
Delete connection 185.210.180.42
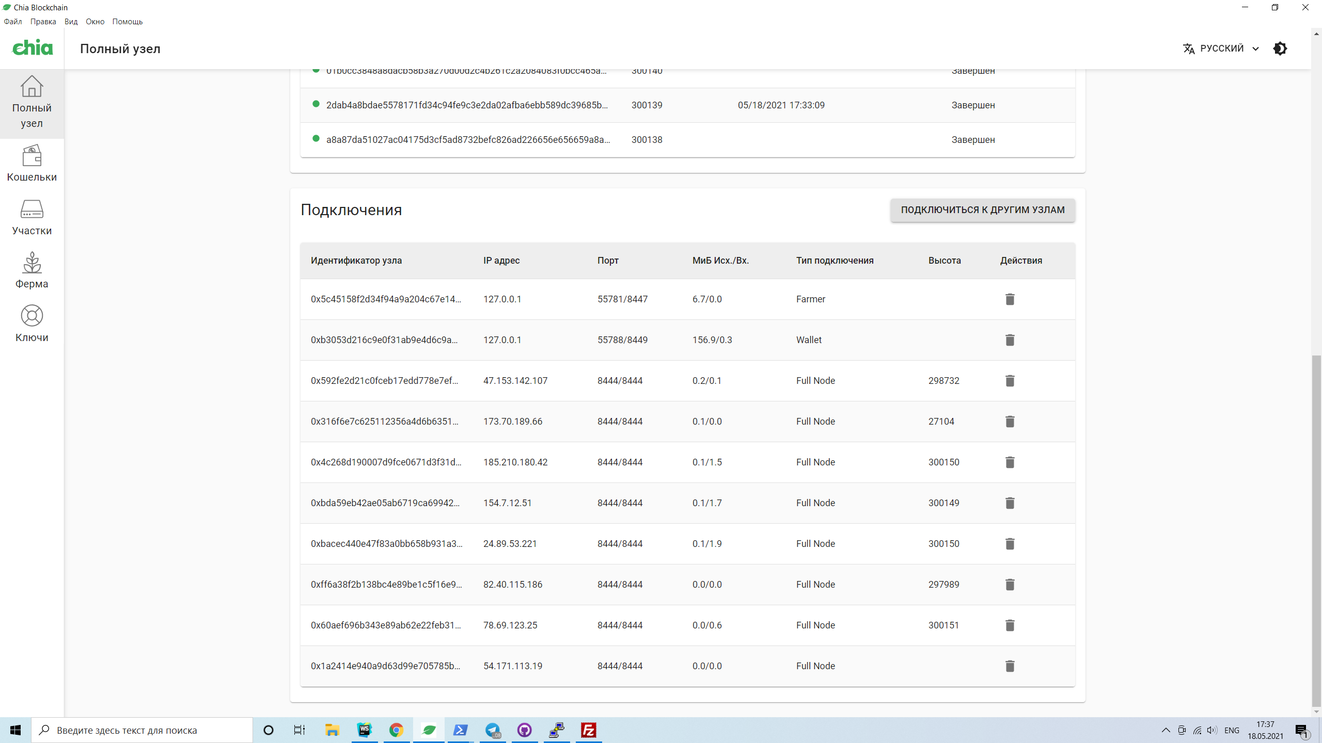(x=1010, y=462)
